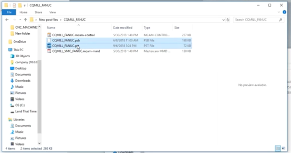Screen dimensions: 291x153
Task: Go back with the back arrow
Action: coord(7,20)
